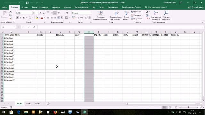The image size is (205, 115).
Task: Toggle align text left
Action: pos(48,18)
